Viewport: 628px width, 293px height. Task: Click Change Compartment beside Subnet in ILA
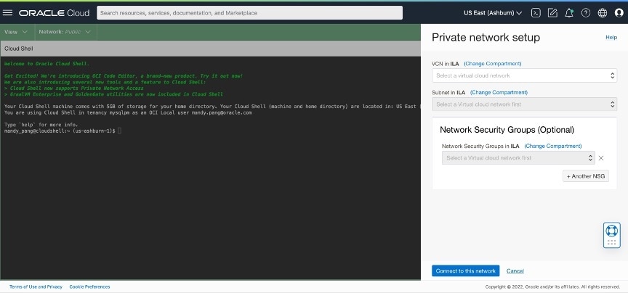point(499,92)
